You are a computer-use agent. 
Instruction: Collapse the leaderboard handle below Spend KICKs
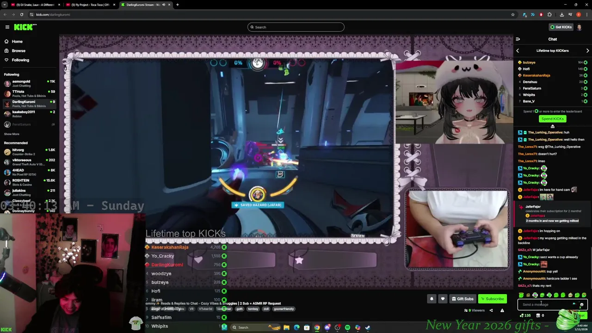coord(552,126)
